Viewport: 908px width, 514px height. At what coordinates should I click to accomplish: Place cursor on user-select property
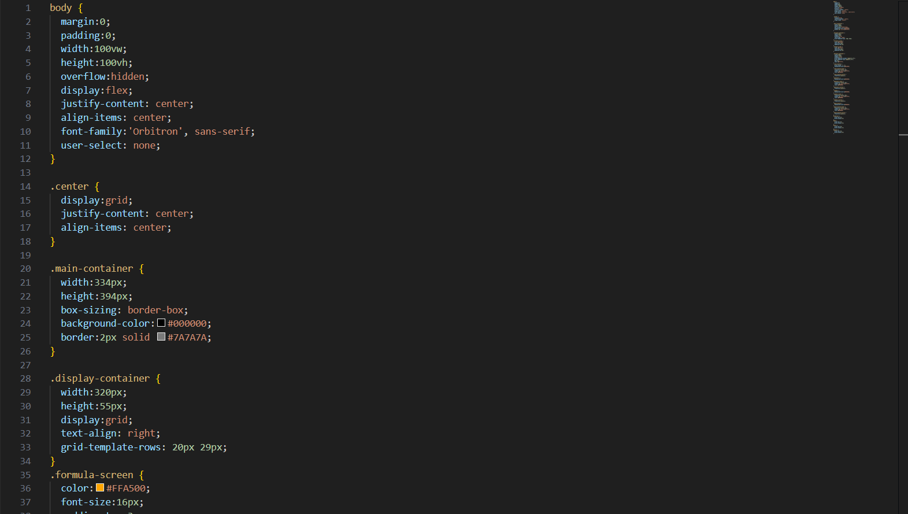[x=91, y=145]
